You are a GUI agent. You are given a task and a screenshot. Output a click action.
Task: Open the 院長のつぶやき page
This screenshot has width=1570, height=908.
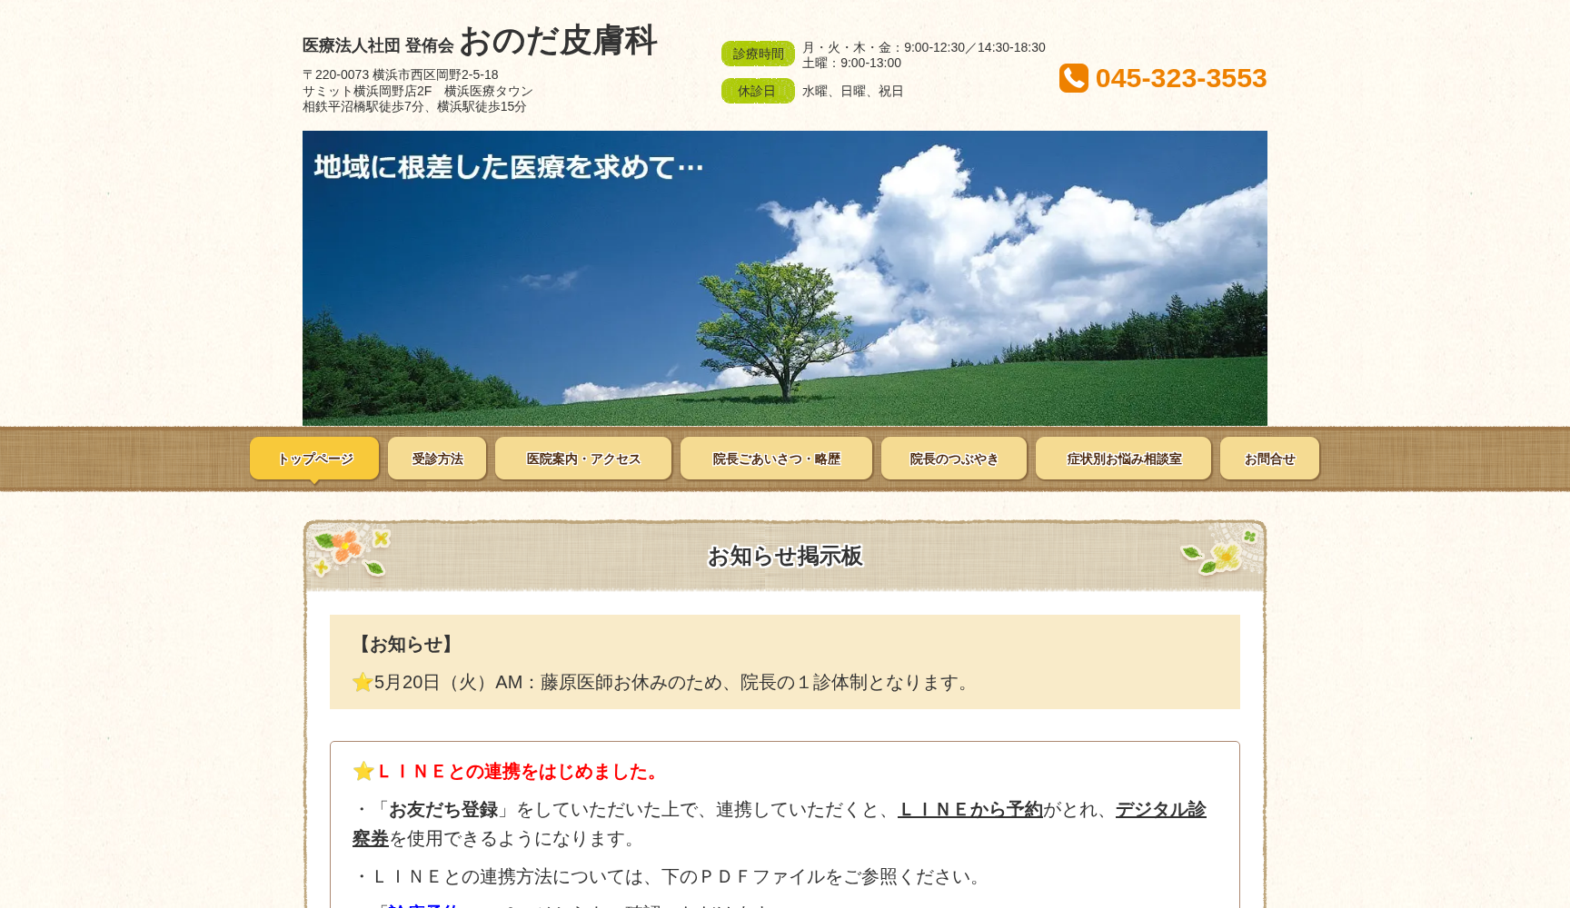point(952,459)
